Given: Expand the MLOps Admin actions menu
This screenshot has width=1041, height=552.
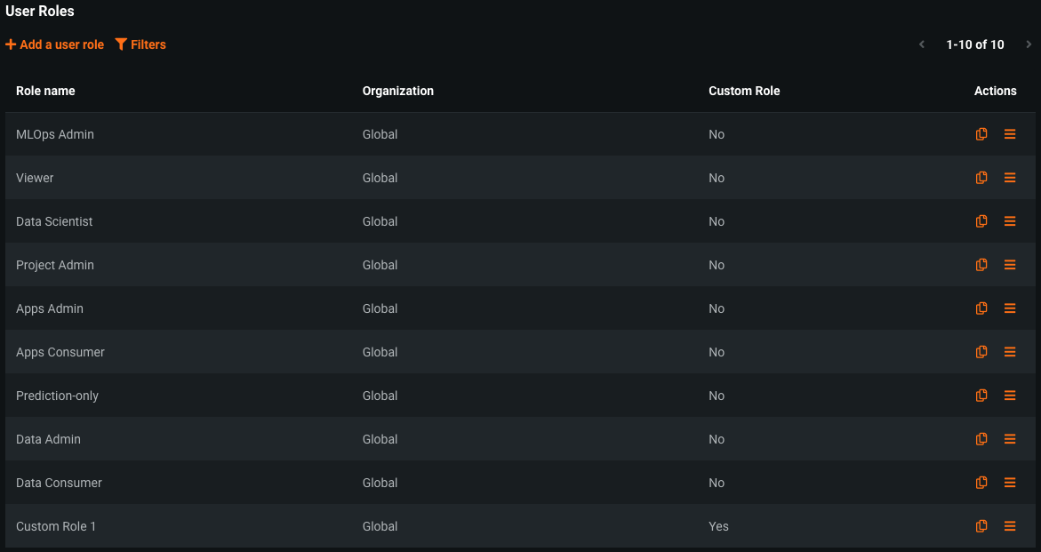Looking at the screenshot, I should (x=1010, y=134).
